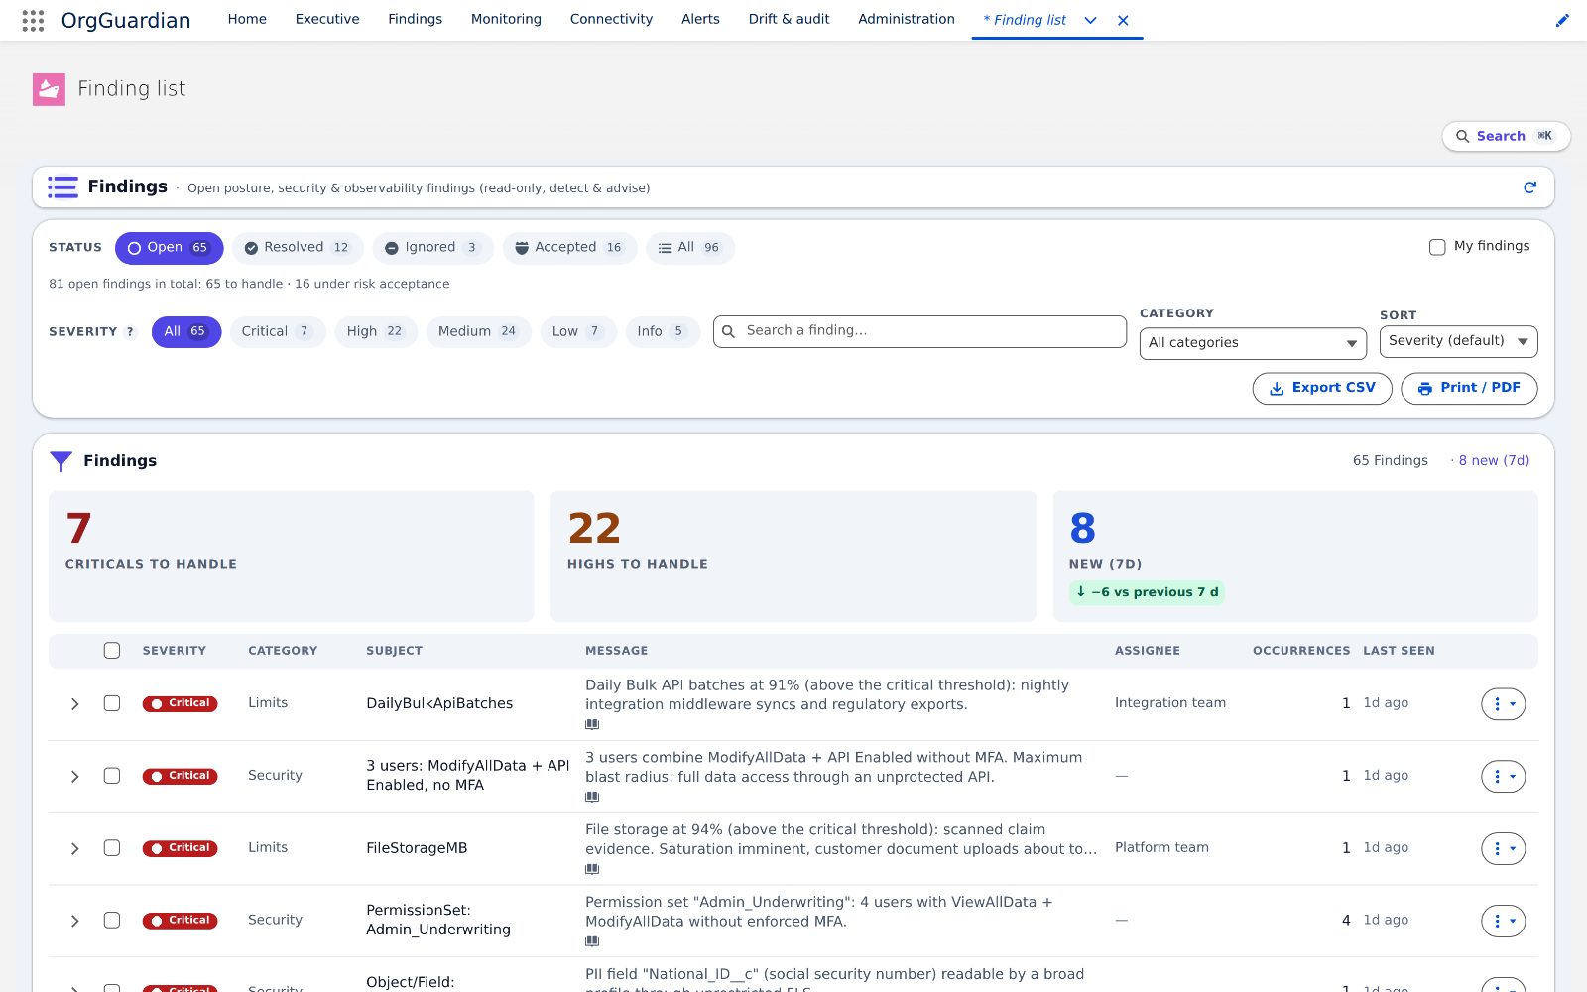The width and height of the screenshot is (1587, 992).
Task: Expand the DailyBulkApiBatches finding row
Action: pyautogui.click(x=74, y=704)
